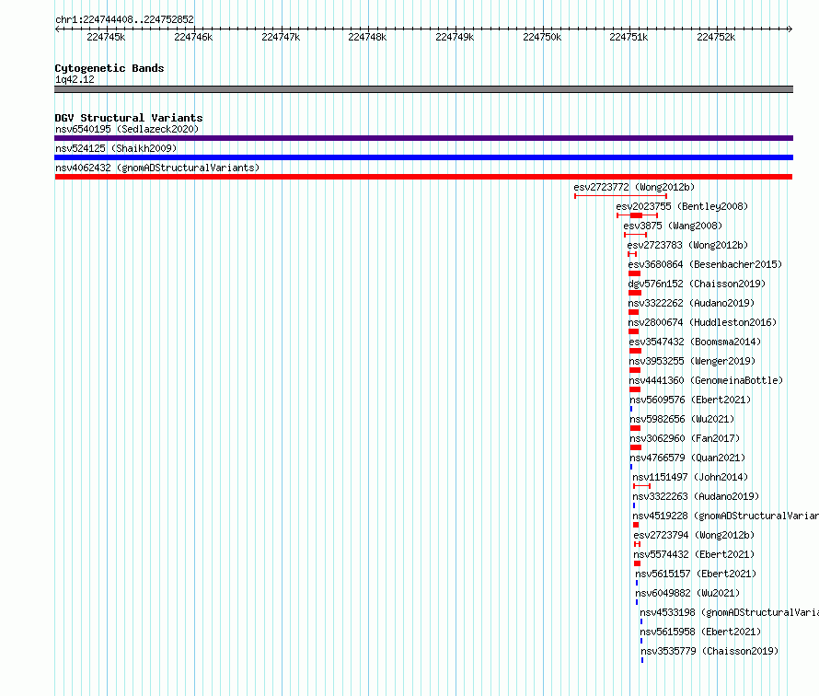Open nsv5574432 (Ebert2021) entry
This screenshot has height=696, width=819.
pyautogui.click(x=694, y=554)
